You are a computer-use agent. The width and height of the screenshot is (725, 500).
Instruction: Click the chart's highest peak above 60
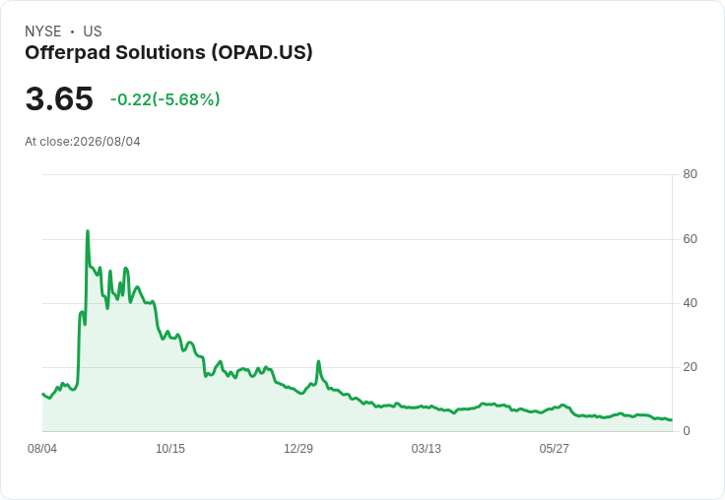(88, 231)
